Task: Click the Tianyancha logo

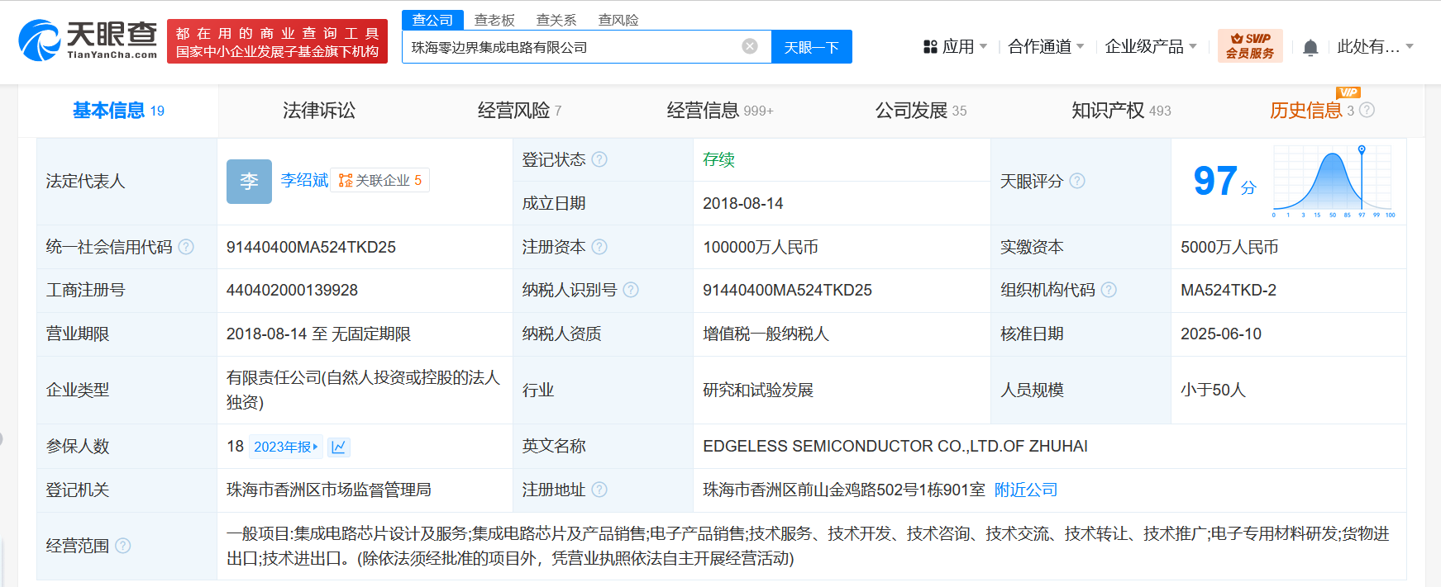Action: click(88, 40)
